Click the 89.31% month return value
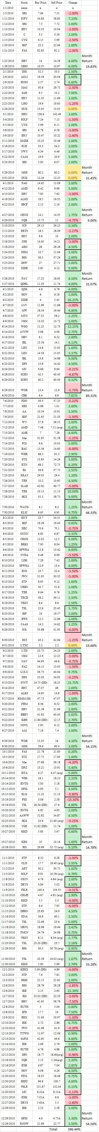This screenshot has width=99, height=1132. click(x=91, y=395)
